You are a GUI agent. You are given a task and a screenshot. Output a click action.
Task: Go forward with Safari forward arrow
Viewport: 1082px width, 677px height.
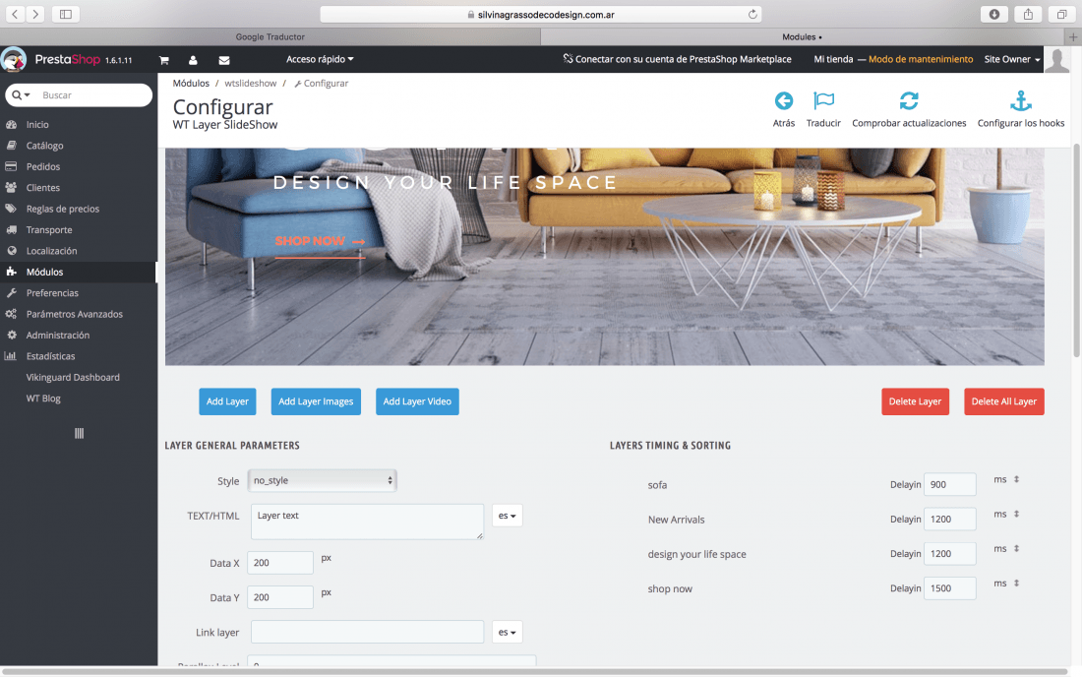(x=35, y=14)
